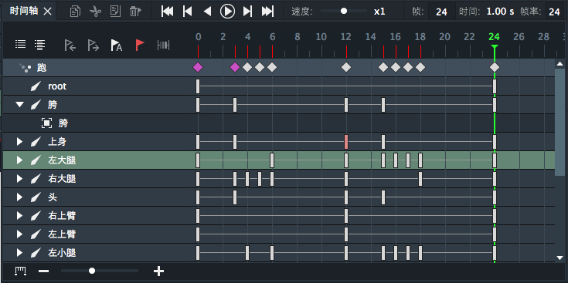Expand the 左上臂 bone row
Screen dimensions: 568x283
pos(19,234)
